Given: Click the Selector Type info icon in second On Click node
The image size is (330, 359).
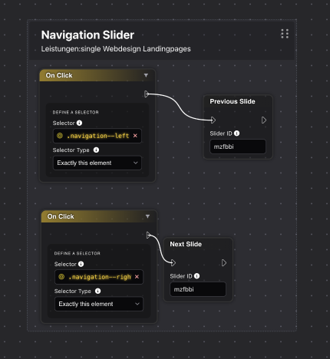Looking at the screenshot, I should [97, 291].
